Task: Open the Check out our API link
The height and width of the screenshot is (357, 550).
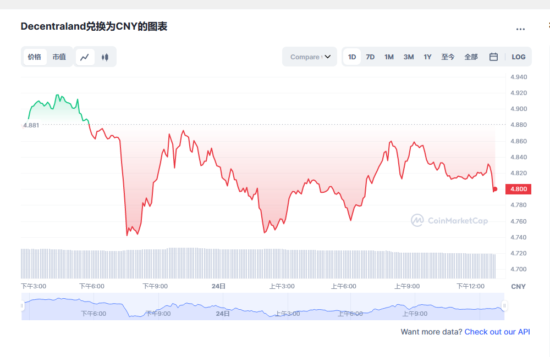Action: pos(497,332)
